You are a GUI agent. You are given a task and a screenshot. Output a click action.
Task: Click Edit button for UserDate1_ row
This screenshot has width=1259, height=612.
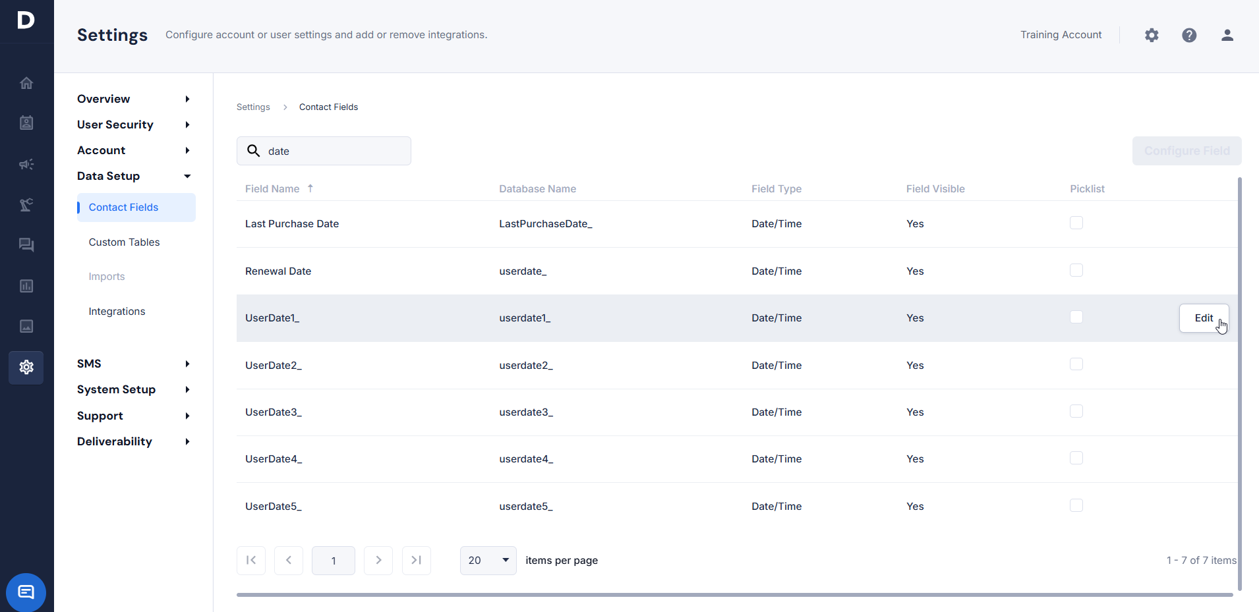(x=1203, y=318)
